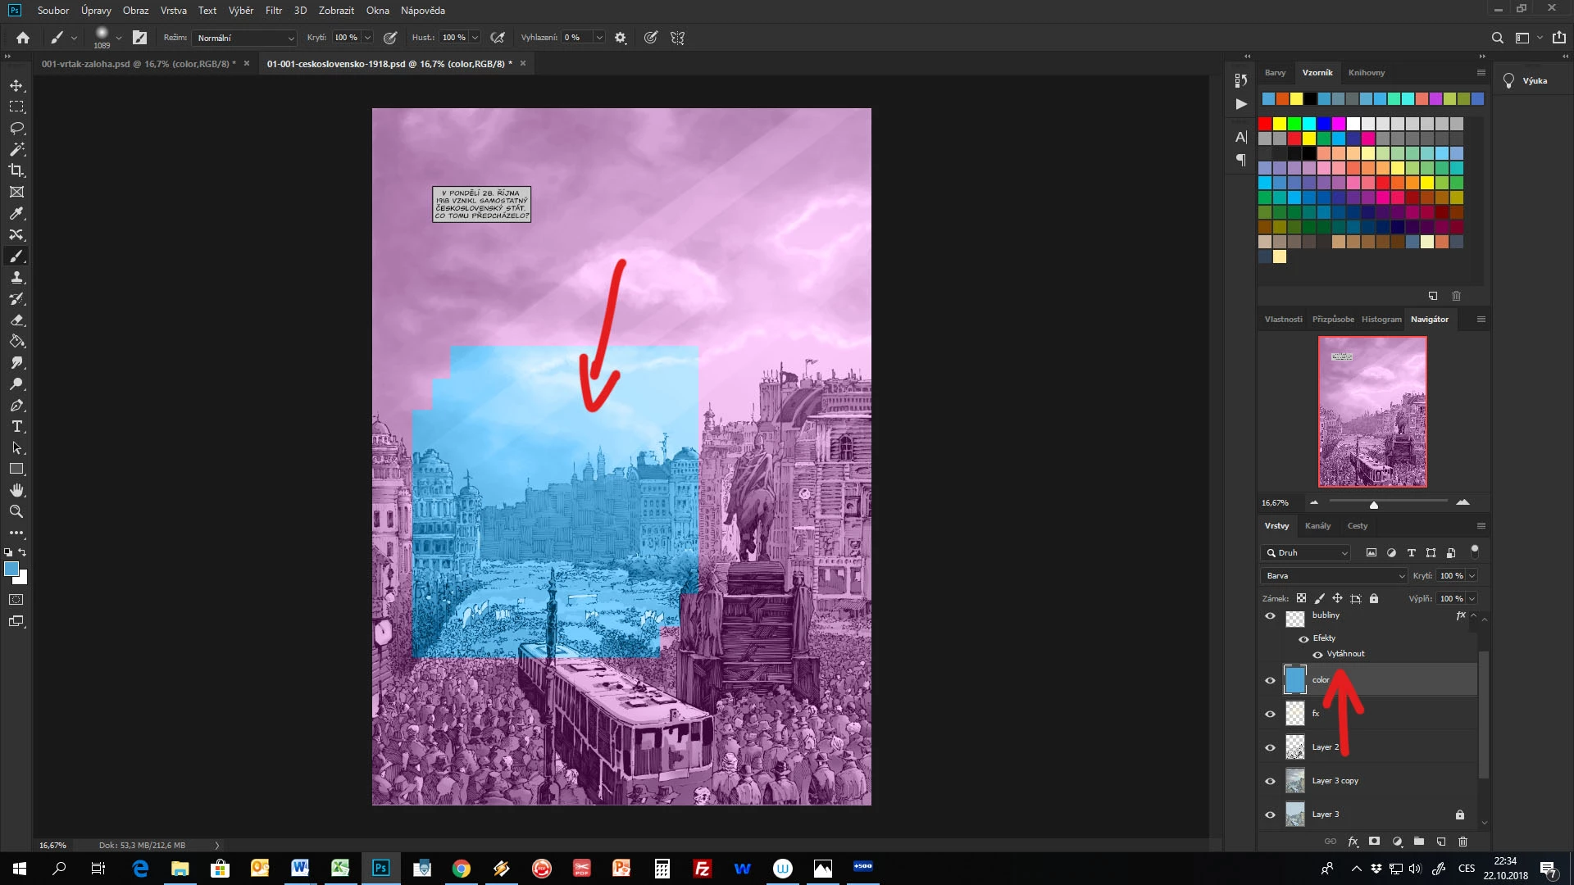The height and width of the screenshot is (885, 1574).
Task: Select the Eraser tool
Action: 16,320
